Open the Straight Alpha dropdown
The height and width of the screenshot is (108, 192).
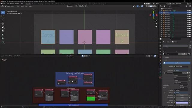tap(184, 88)
